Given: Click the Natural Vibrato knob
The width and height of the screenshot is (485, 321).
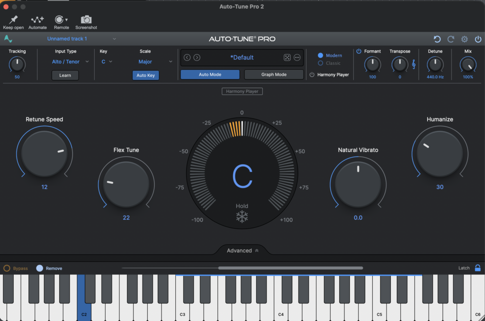Looking at the screenshot, I should click(358, 184).
